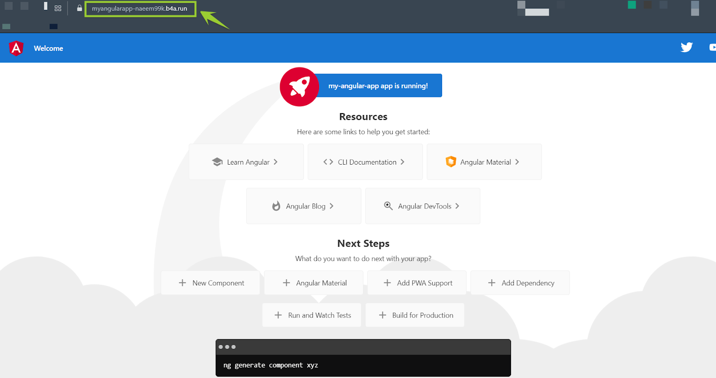
Task: Click the chevron on the Angular Blog card
Action: point(332,206)
